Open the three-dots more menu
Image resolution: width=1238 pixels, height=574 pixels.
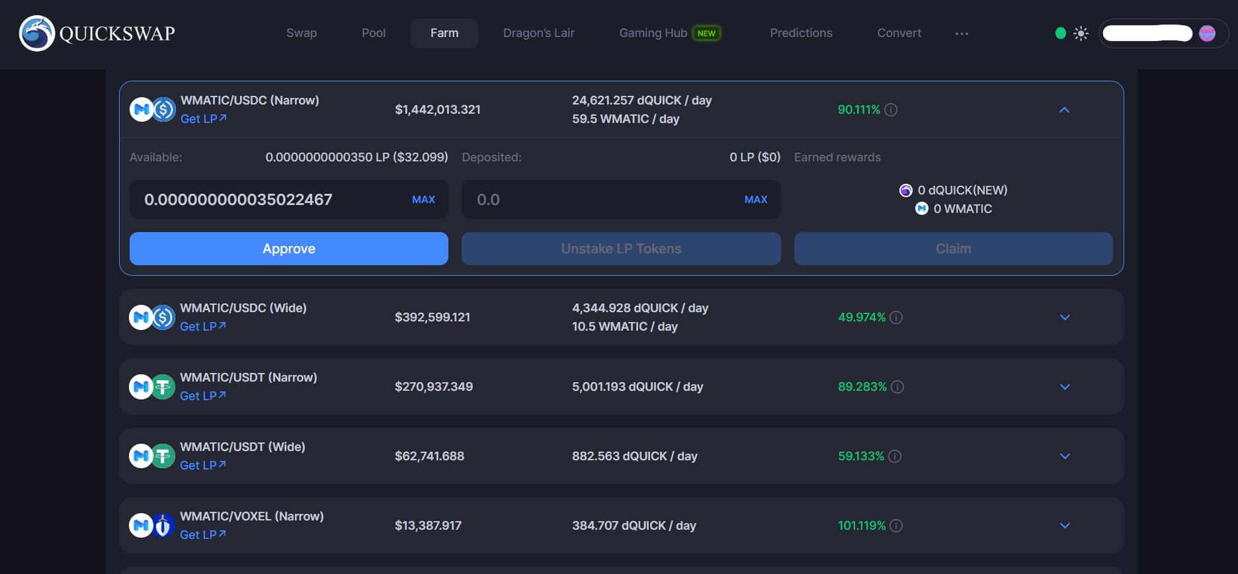tap(962, 34)
